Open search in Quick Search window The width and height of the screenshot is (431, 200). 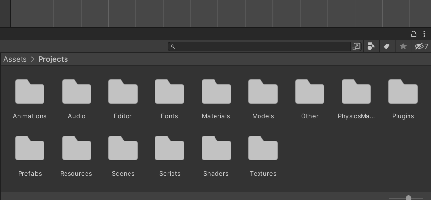coord(356,46)
